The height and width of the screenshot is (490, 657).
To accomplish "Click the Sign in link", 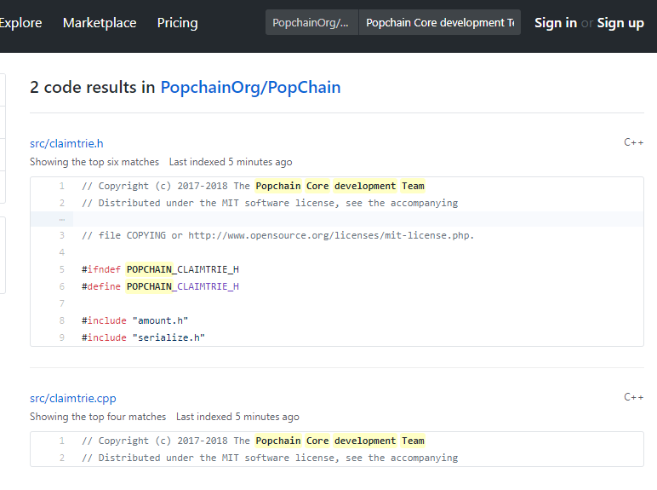I will pos(556,23).
